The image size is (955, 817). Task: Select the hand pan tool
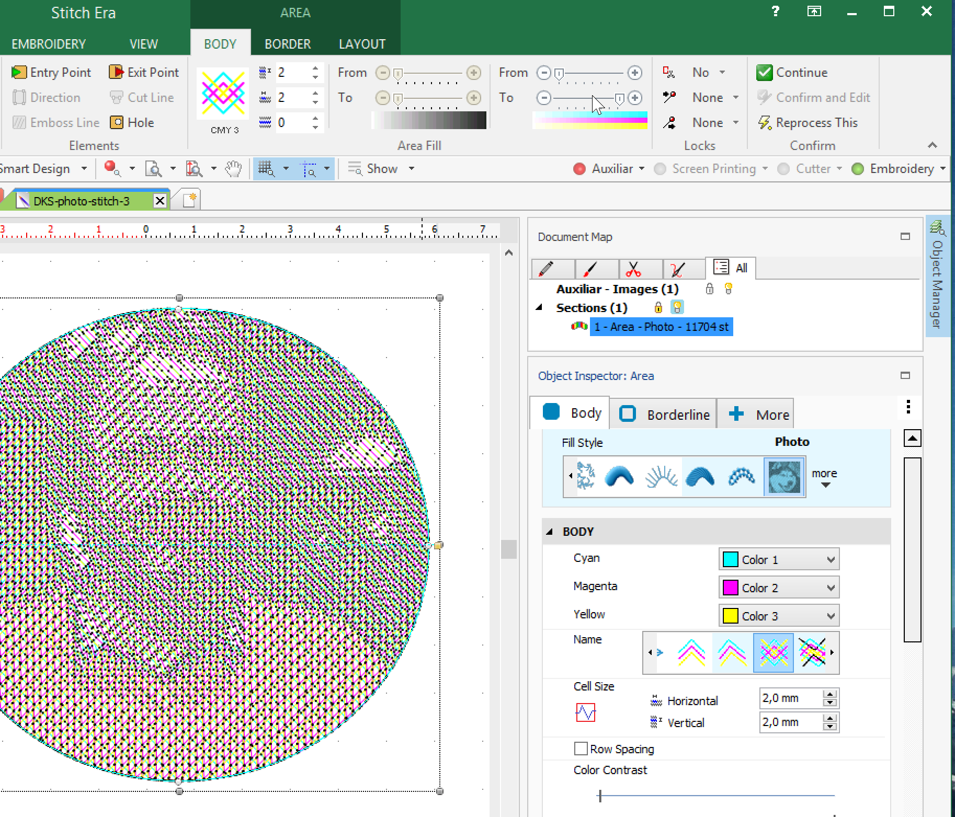click(x=233, y=169)
